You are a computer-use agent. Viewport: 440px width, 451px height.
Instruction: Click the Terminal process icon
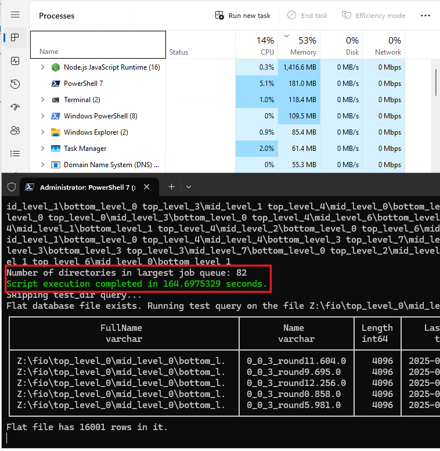56,100
